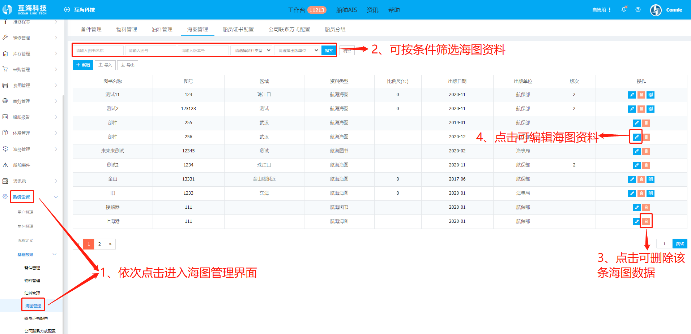
Task: Switch to the 备件管理 tab
Action: [x=91, y=29]
